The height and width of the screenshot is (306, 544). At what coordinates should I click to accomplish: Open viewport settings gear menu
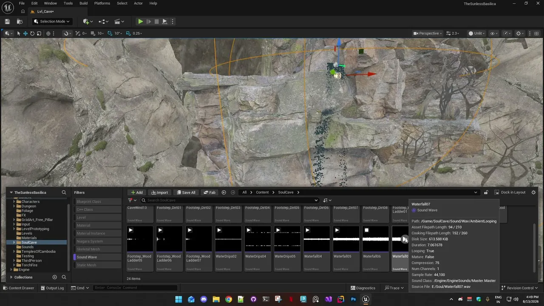[519, 33]
